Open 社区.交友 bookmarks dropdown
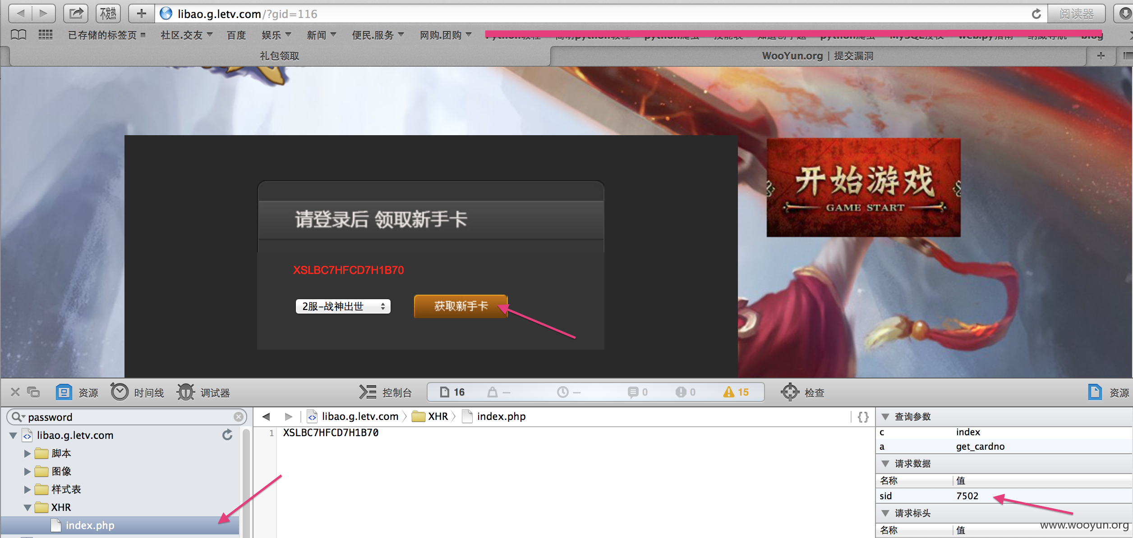Image resolution: width=1133 pixels, height=538 pixels. pos(186,35)
